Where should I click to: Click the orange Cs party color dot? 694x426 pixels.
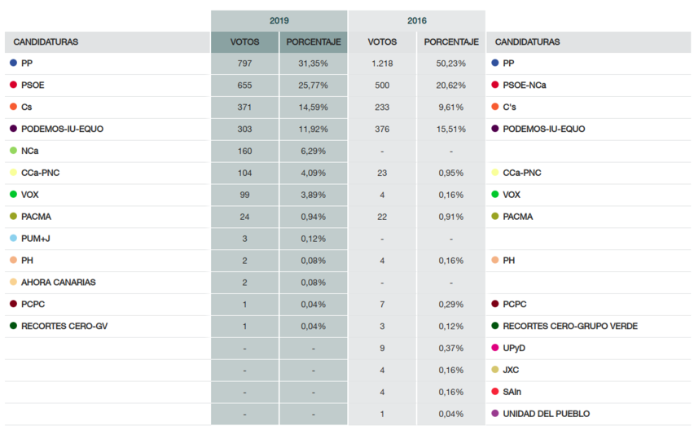14,107
